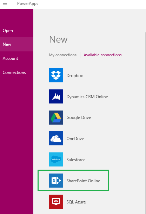Viewport: 146px width, 214px height.
Task: Go to Account in sidebar
Action: pos(16,58)
